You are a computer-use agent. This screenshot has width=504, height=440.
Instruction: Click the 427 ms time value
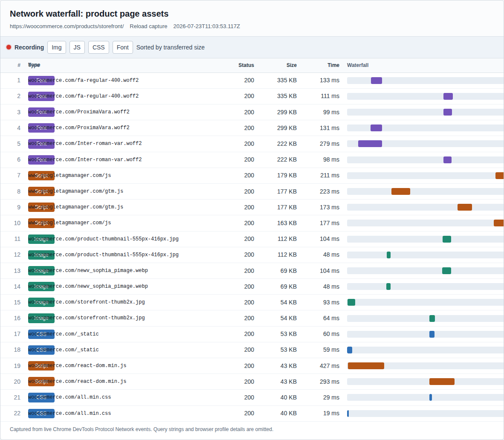pos(330,366)
